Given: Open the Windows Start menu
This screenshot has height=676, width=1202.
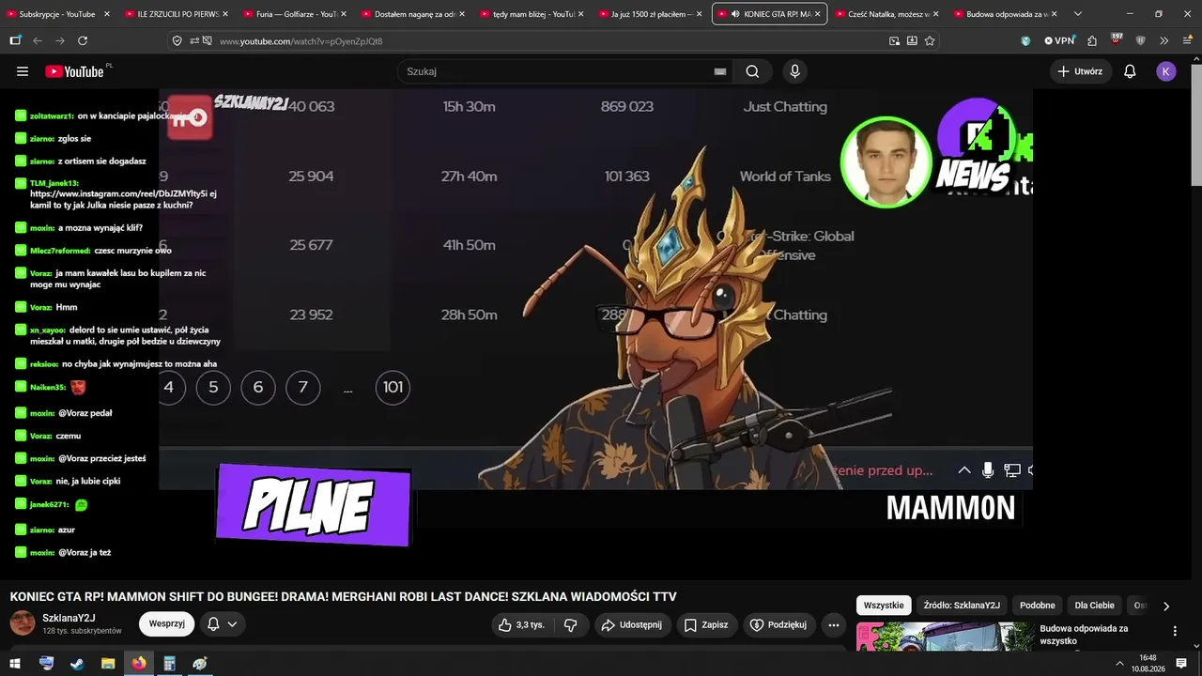Looking at the screenshot, I should (x=15, y=664).
